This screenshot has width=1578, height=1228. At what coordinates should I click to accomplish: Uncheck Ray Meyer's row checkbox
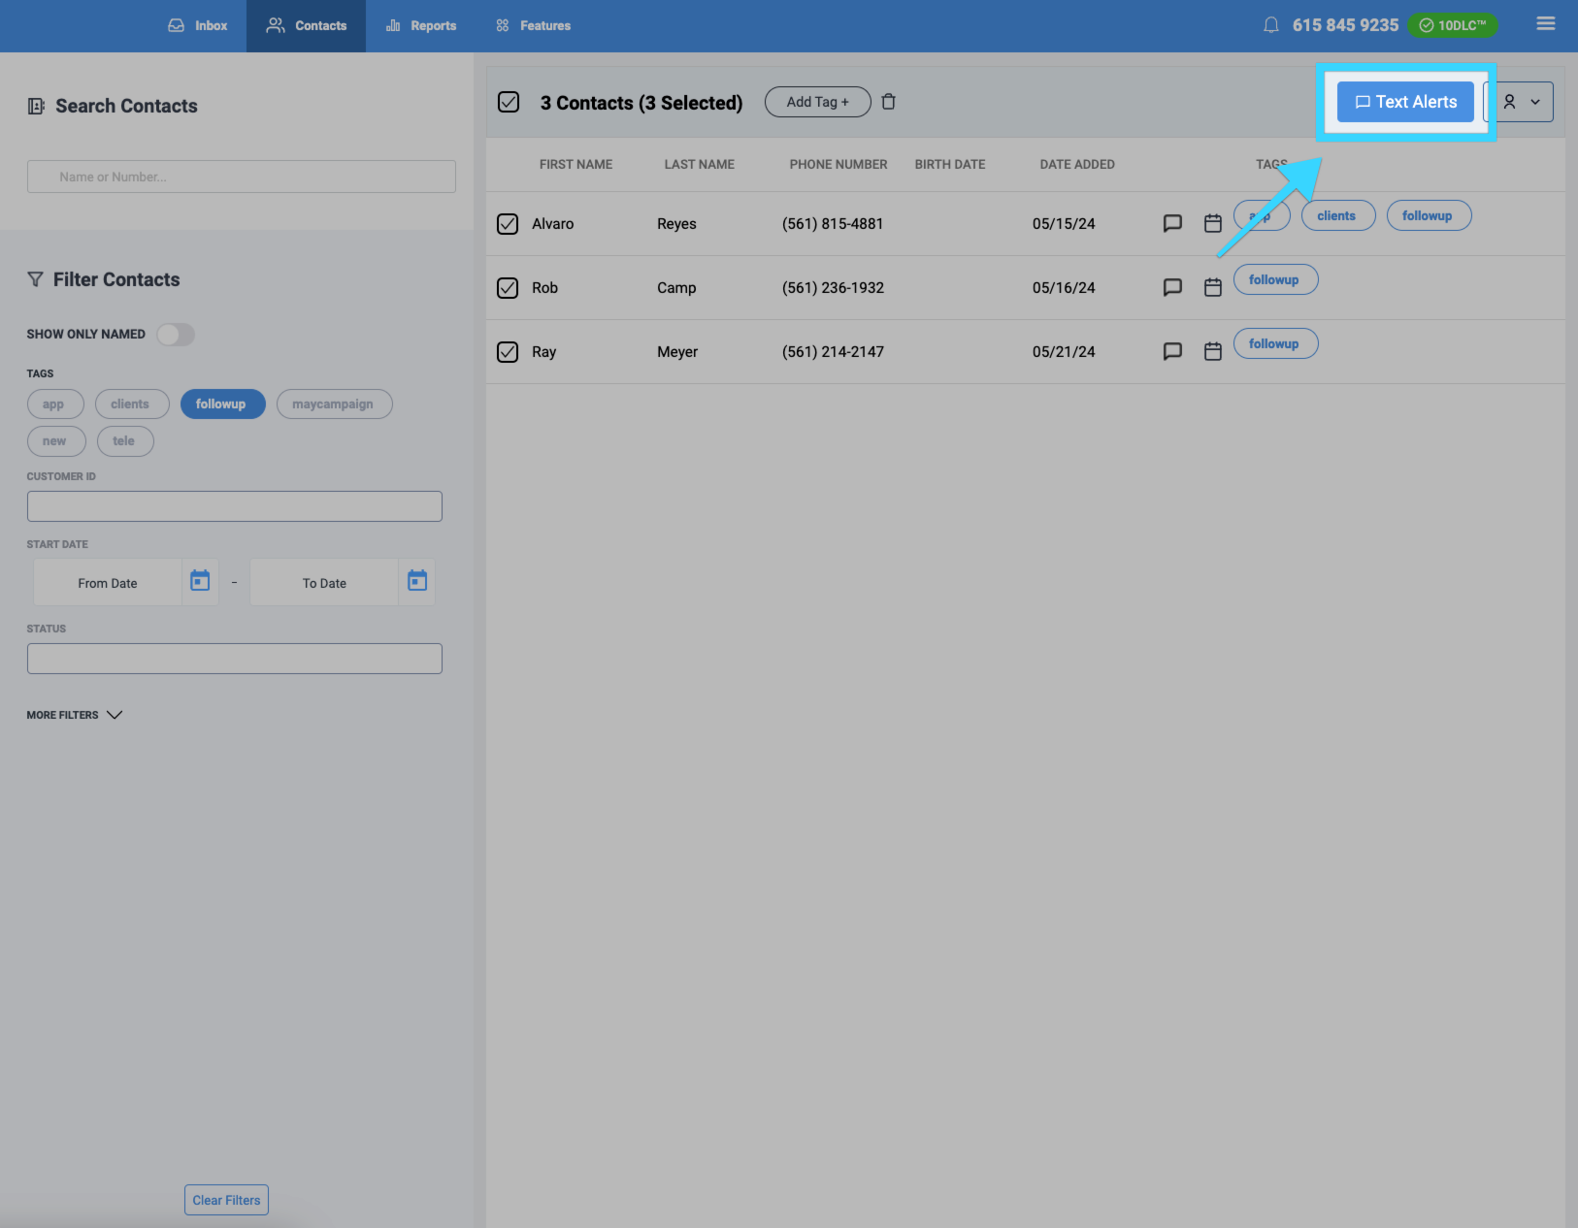[x=508, y=352]
